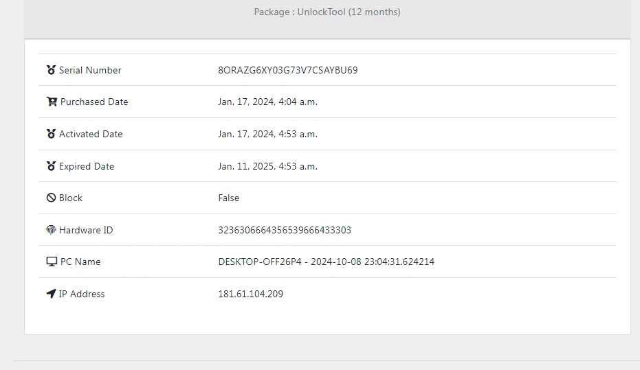Click the medal icon beside Activated Date
Viewport: 640px width, 370px height.
point(51,134)
